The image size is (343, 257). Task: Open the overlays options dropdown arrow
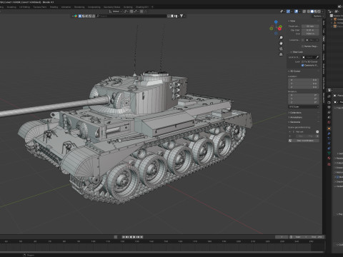coord(299,11)
